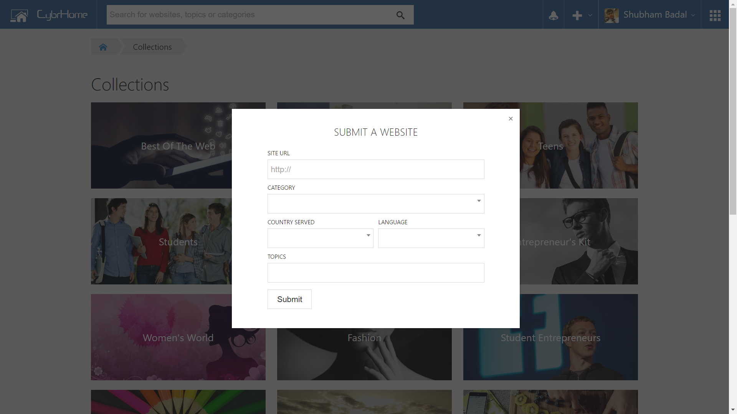Open the notifications bell

coord(554,15)
